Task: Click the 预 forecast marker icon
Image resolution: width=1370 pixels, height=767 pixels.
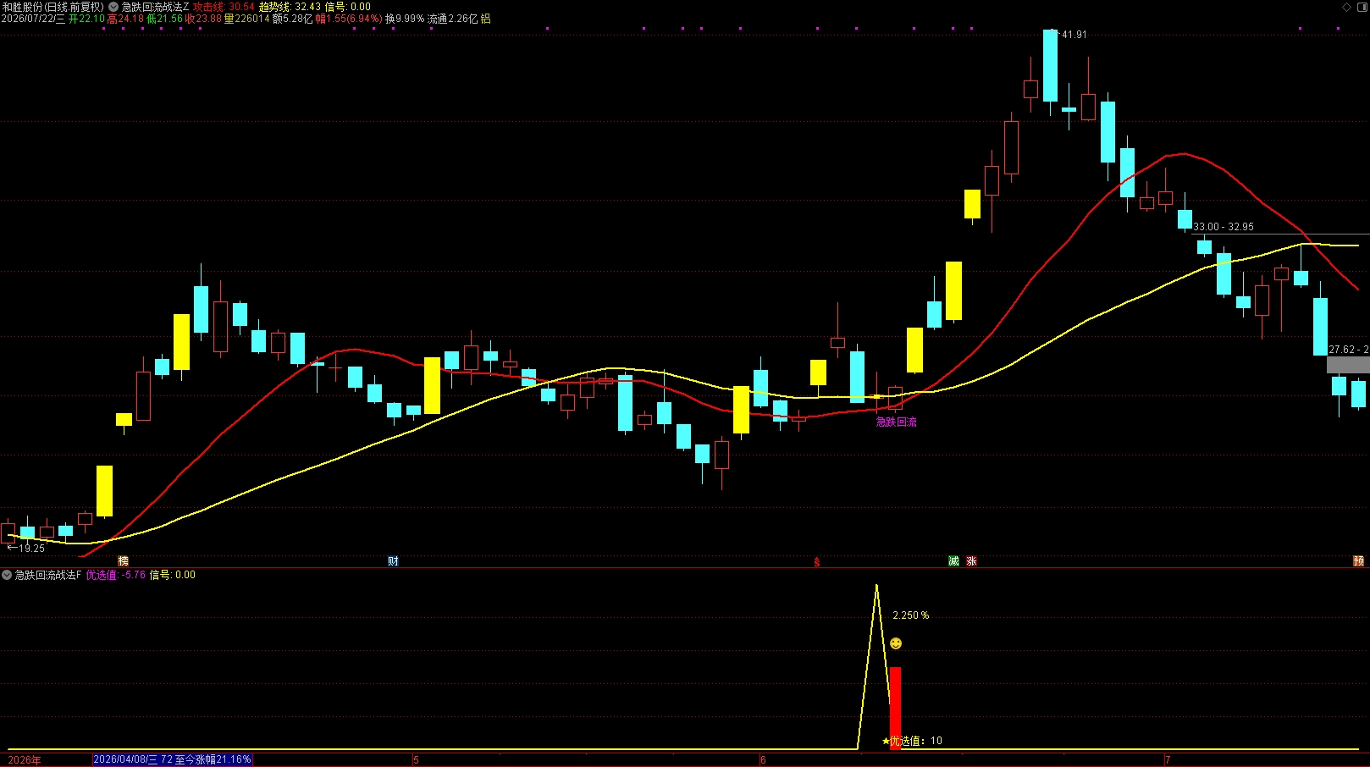Action: pos(1358,561)
